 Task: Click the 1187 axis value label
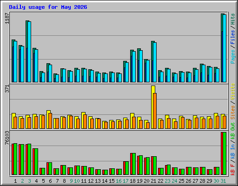7,19
